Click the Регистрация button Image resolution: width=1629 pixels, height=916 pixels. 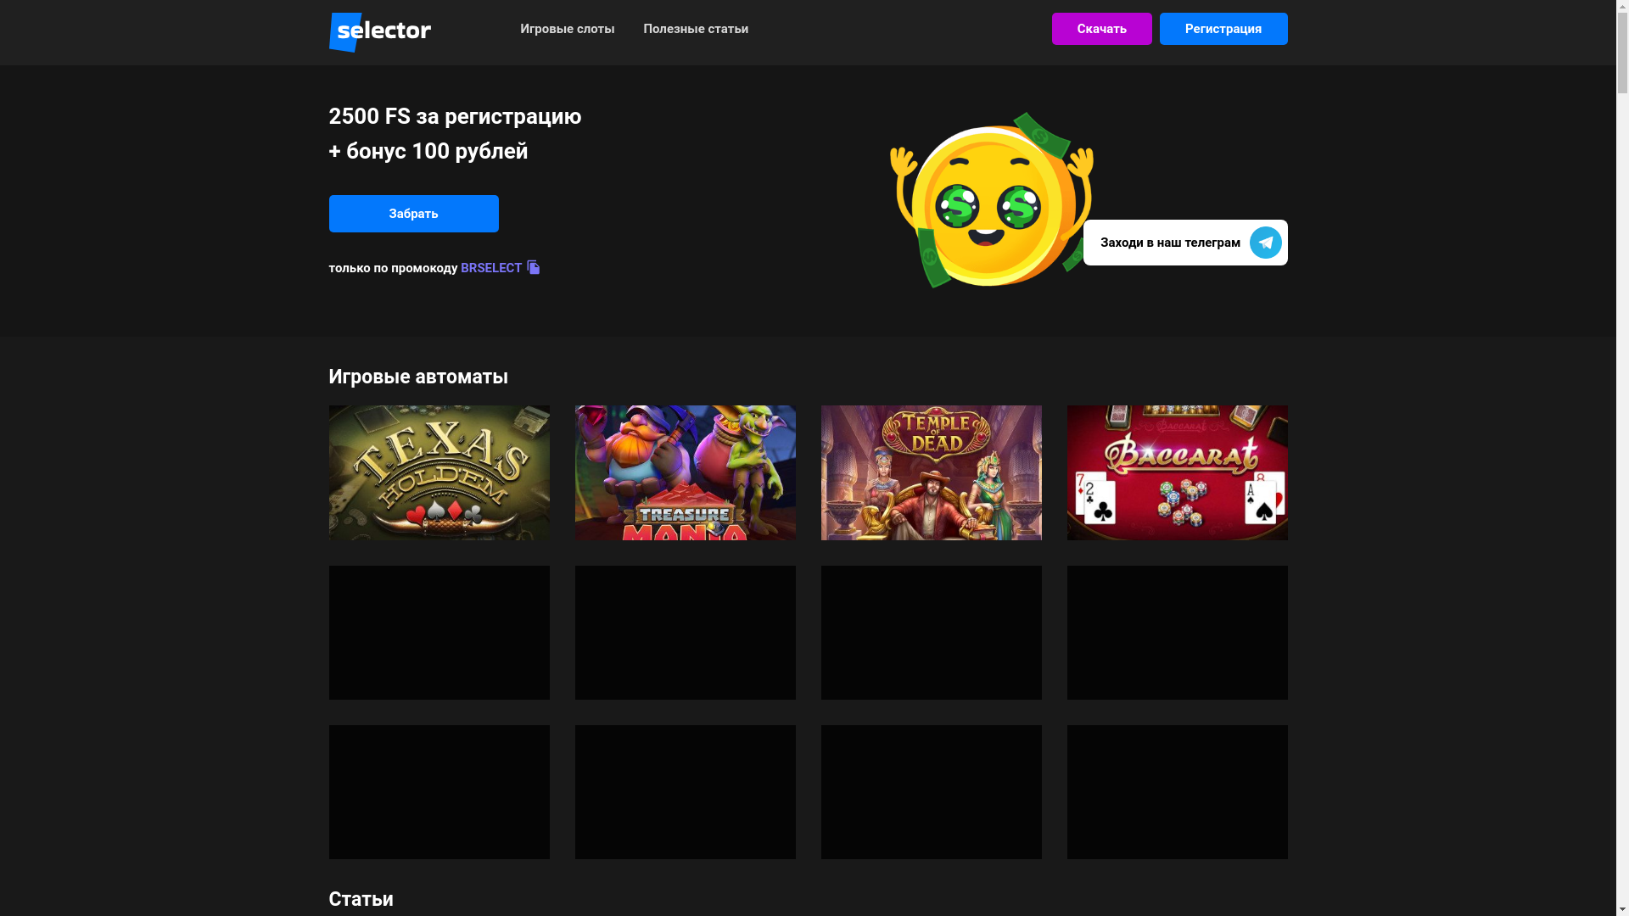pyautogui.click(x=1223, y=29)
